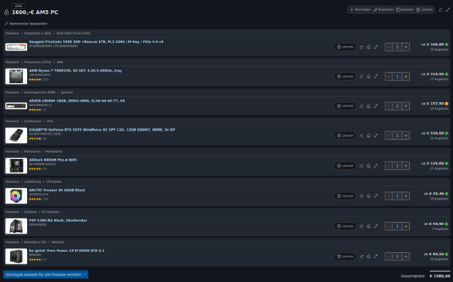453x282 pixels.
Task: Click bell icon for GIGABYTE GeForce RTX 5070
Action: pyautogui.click(x=369, y=136)
